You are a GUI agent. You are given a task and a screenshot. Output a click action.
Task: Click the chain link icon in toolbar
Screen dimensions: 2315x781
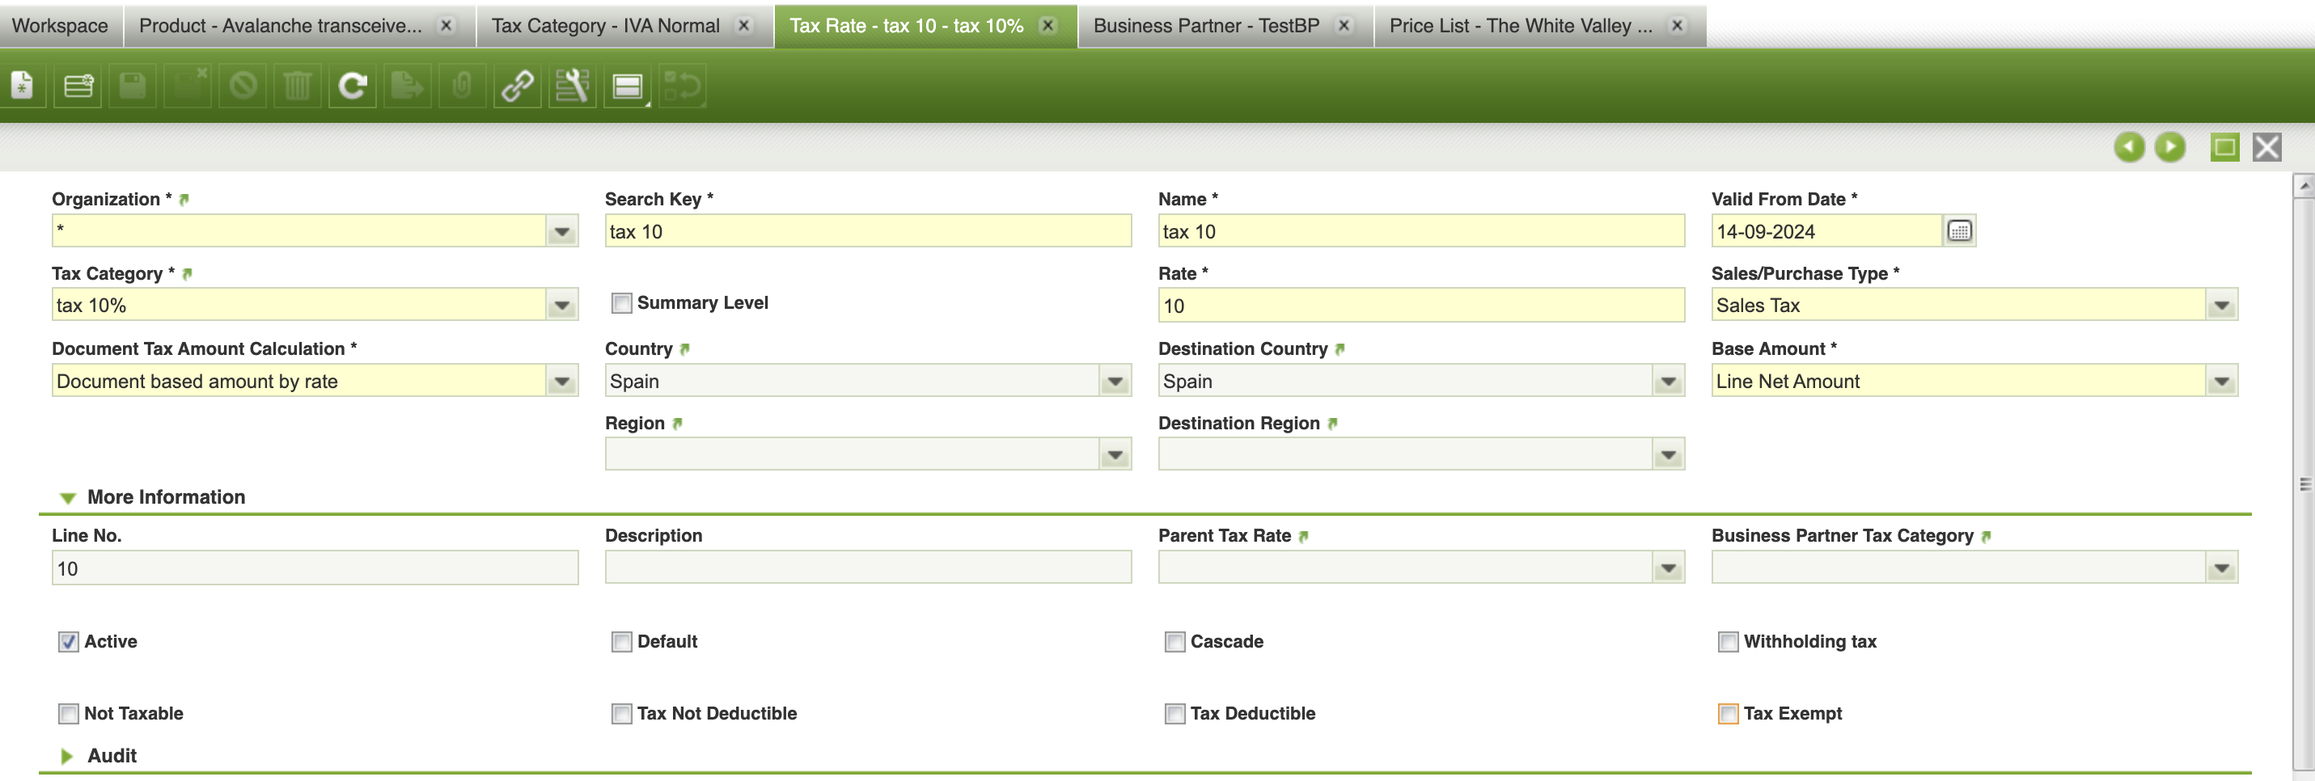tap(518, 87)
